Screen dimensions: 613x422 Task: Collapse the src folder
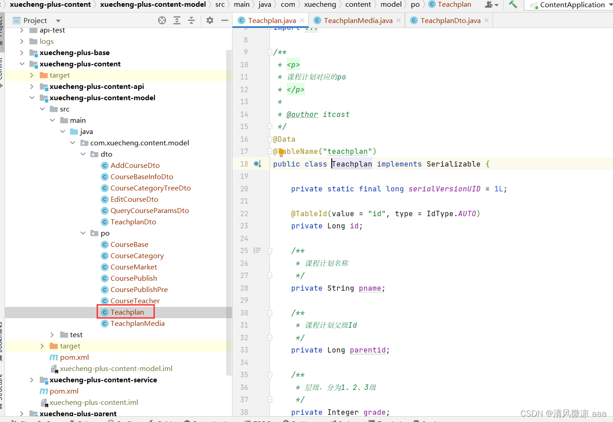[x=42, y=109]
